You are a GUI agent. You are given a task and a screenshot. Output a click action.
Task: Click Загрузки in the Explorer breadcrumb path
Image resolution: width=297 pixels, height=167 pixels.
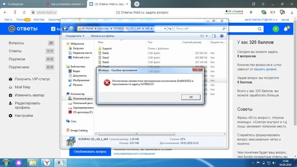(103, 29)
